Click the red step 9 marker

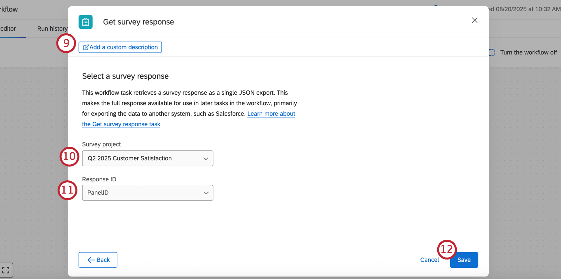click(x=66, y=43)
